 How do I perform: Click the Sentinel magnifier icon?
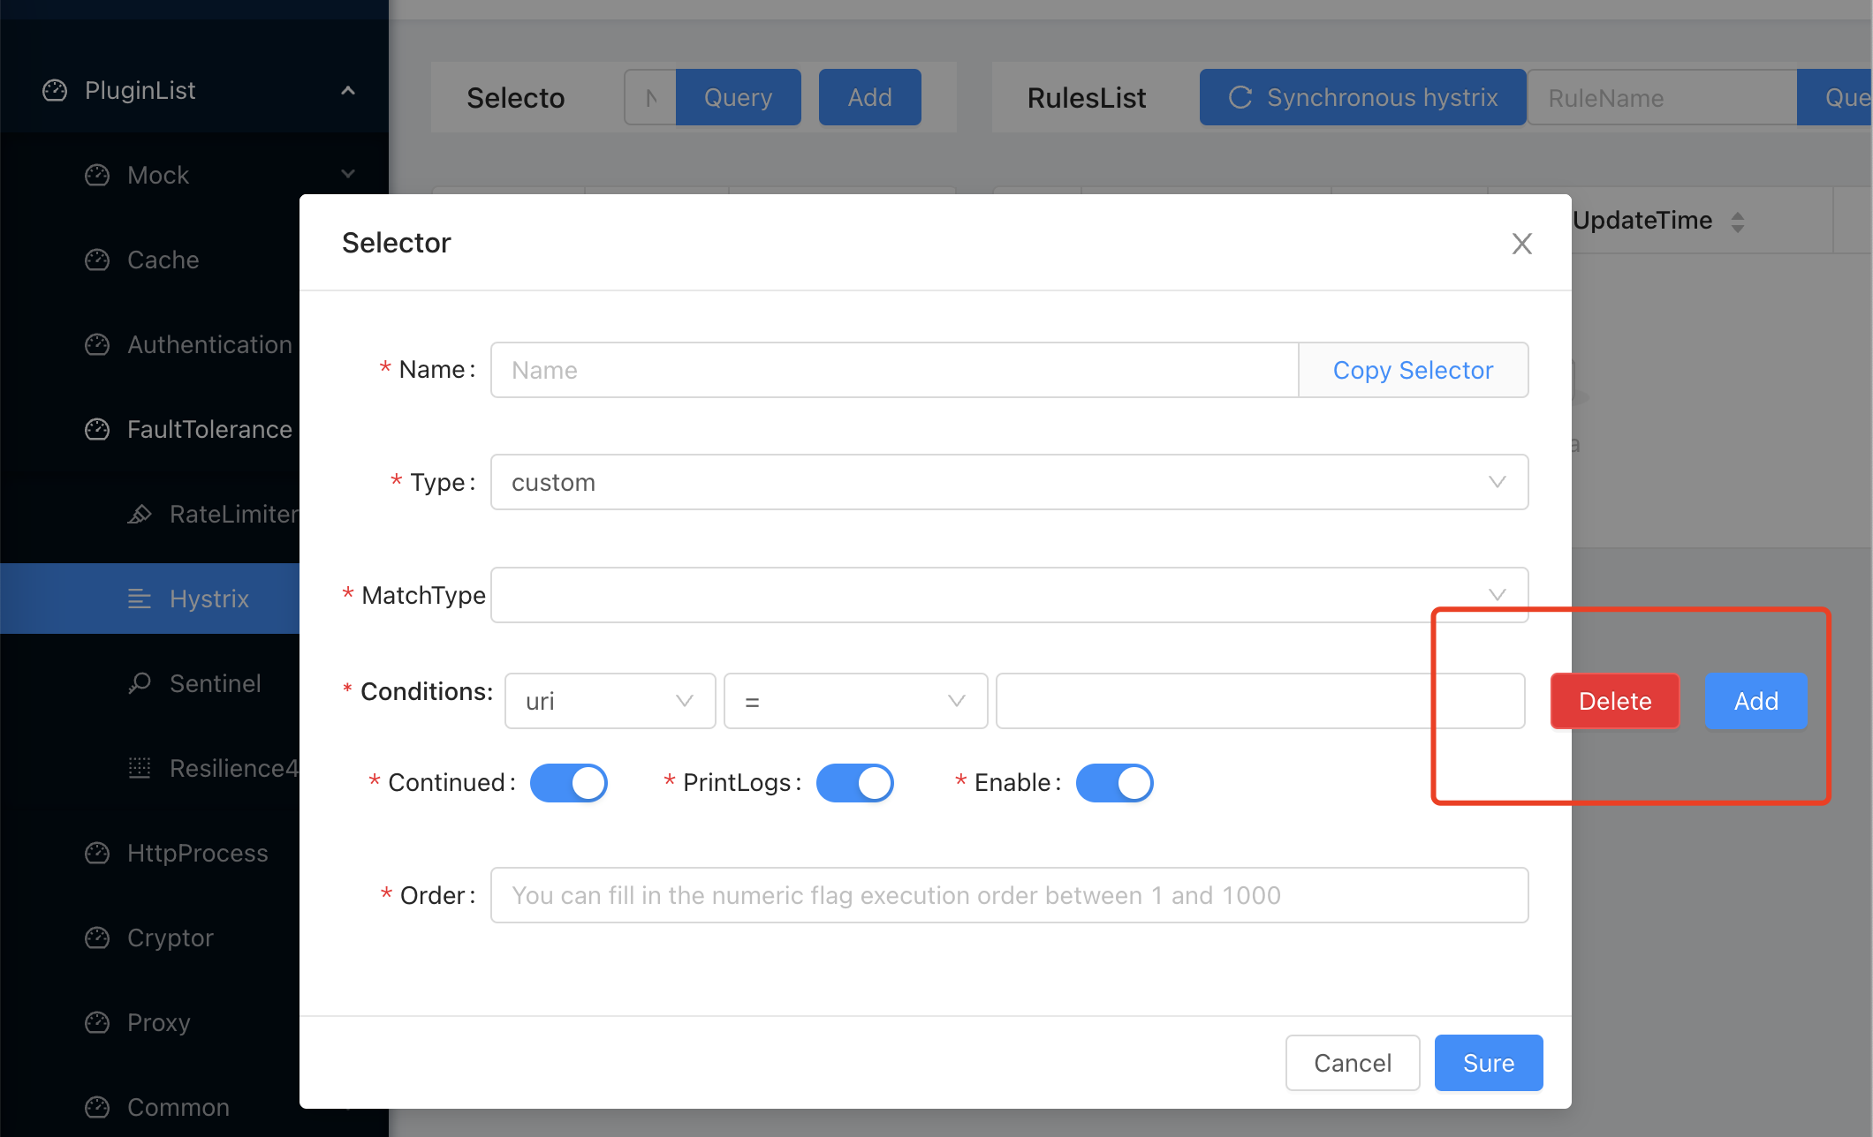pos(140,683)
